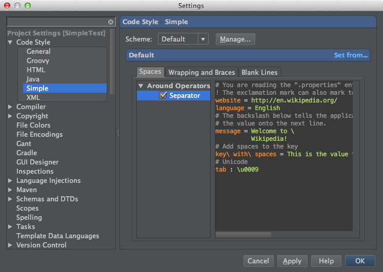Viewport: 383px width, 272px height.
Task: Click in the settings search input field
Action: [56, 22]
